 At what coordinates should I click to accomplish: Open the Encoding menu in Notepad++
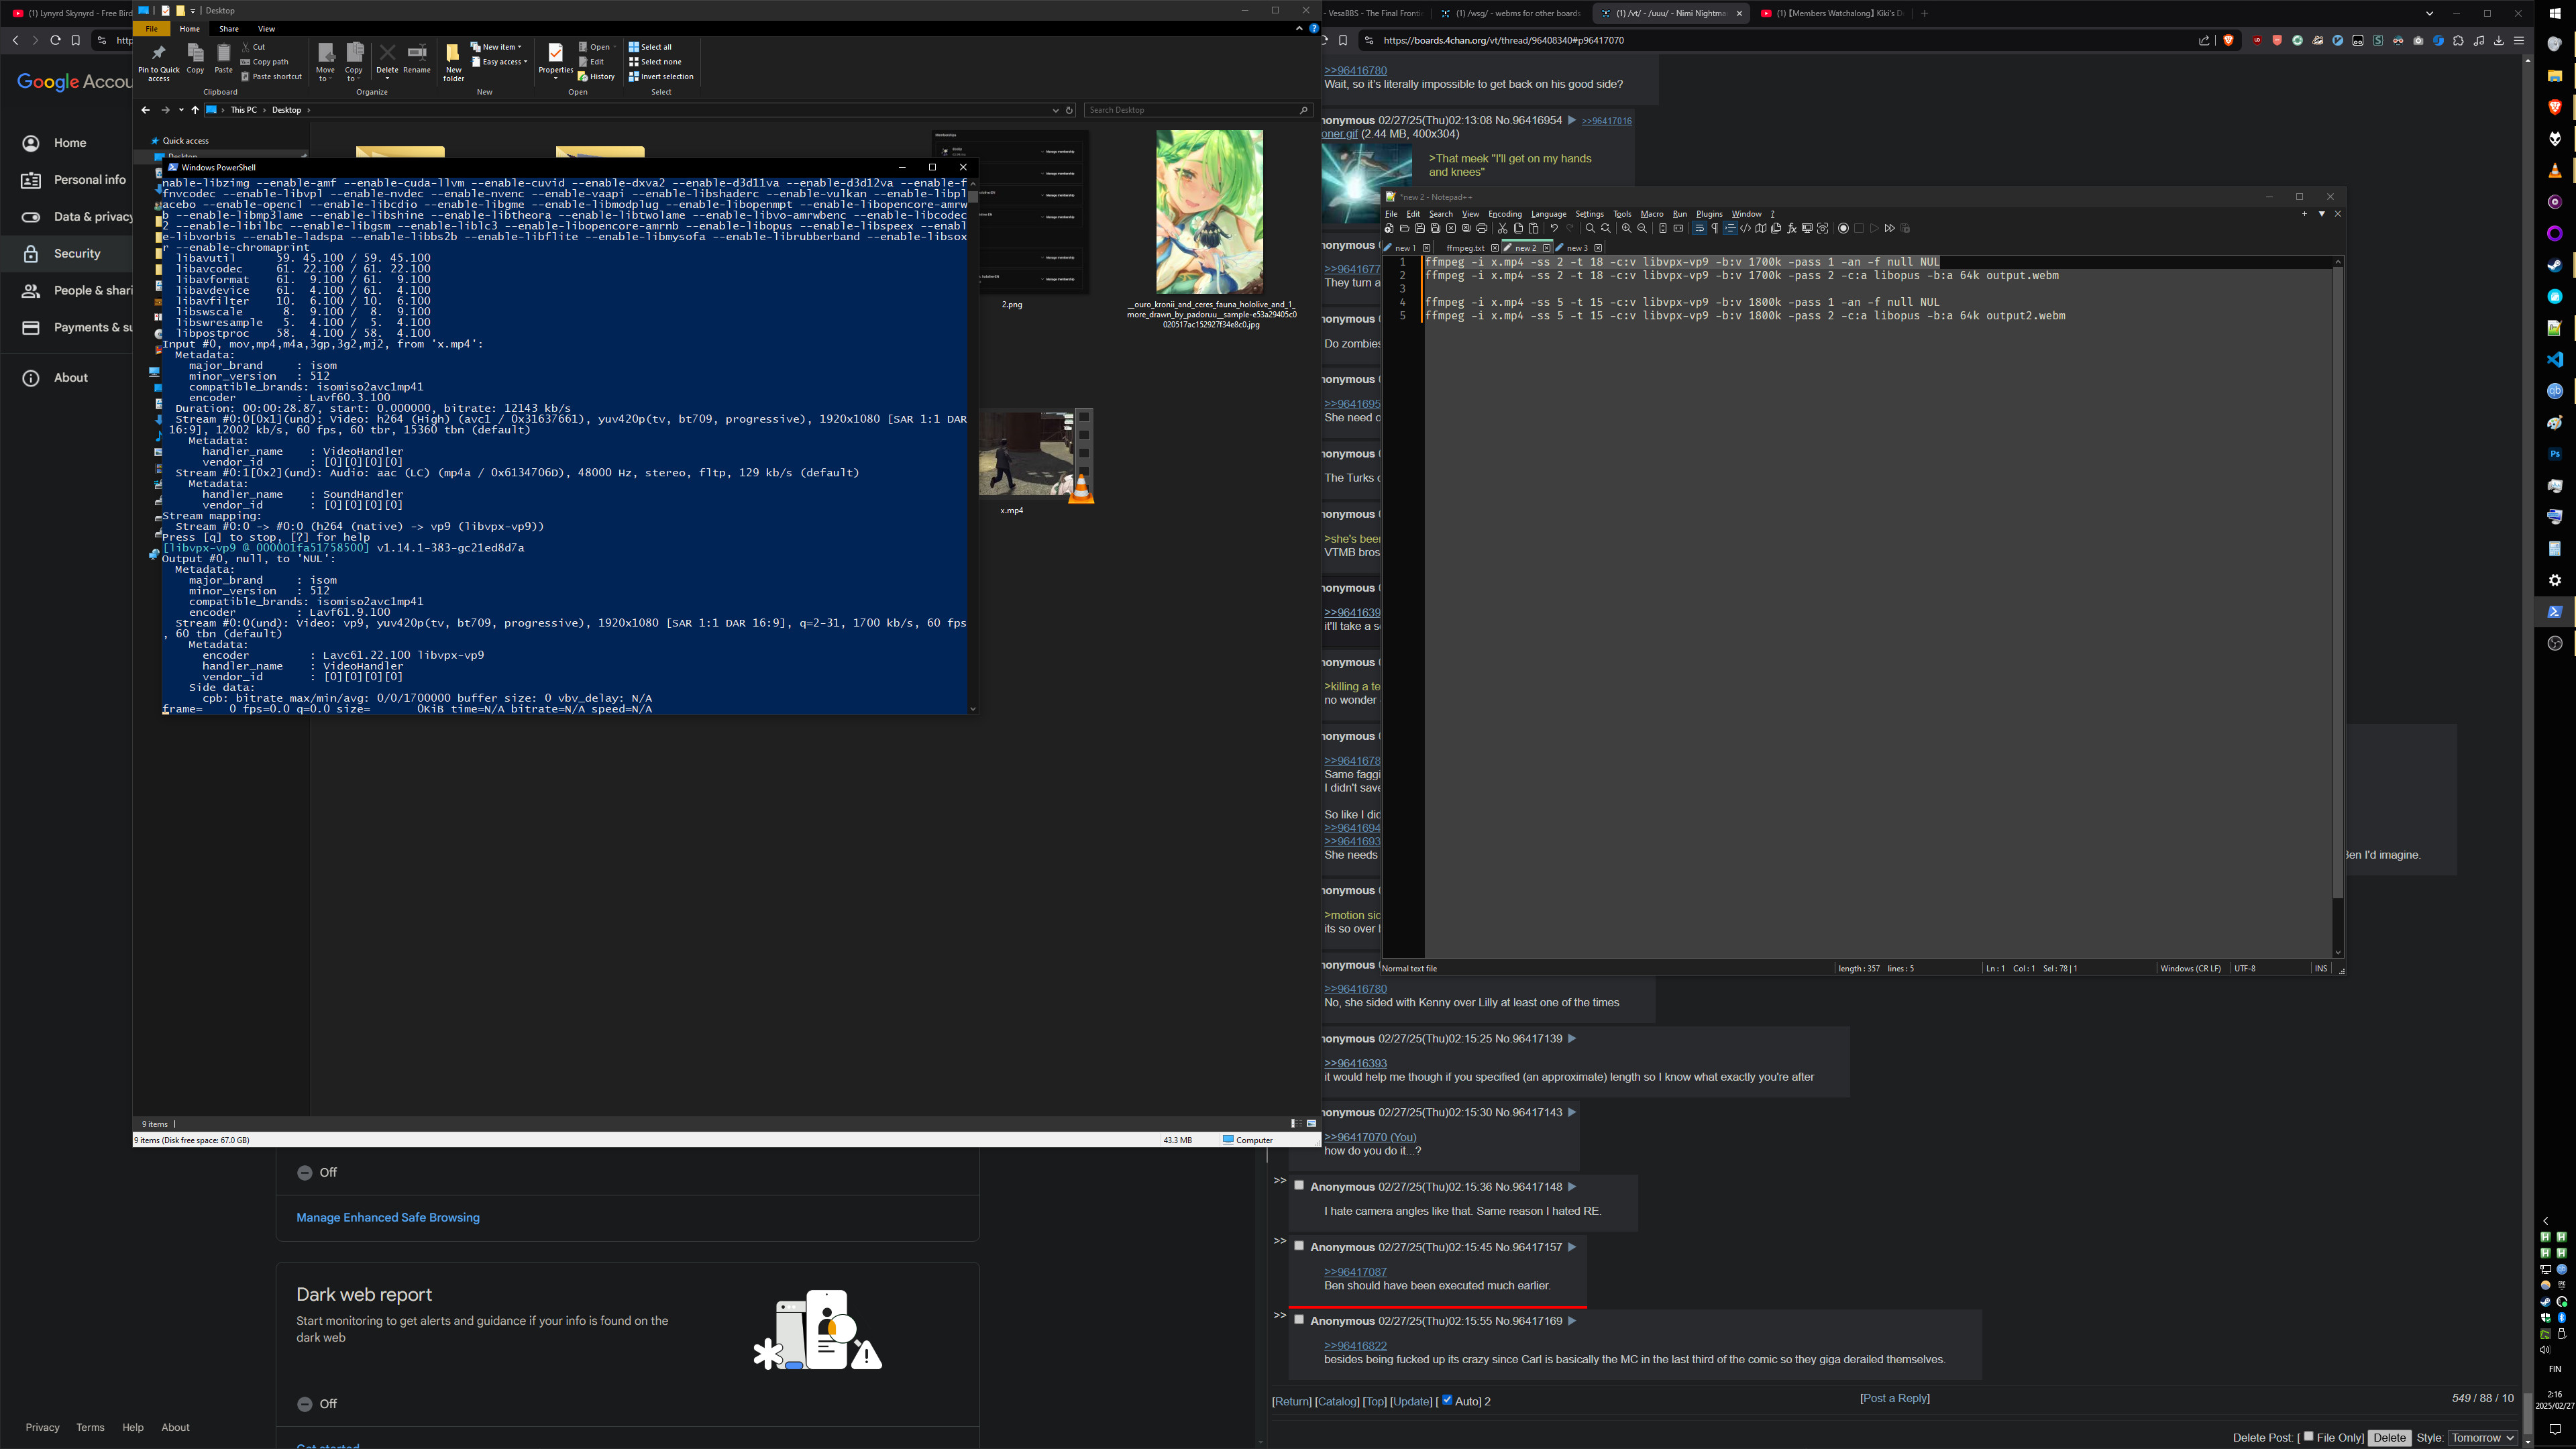[1504, 214]
